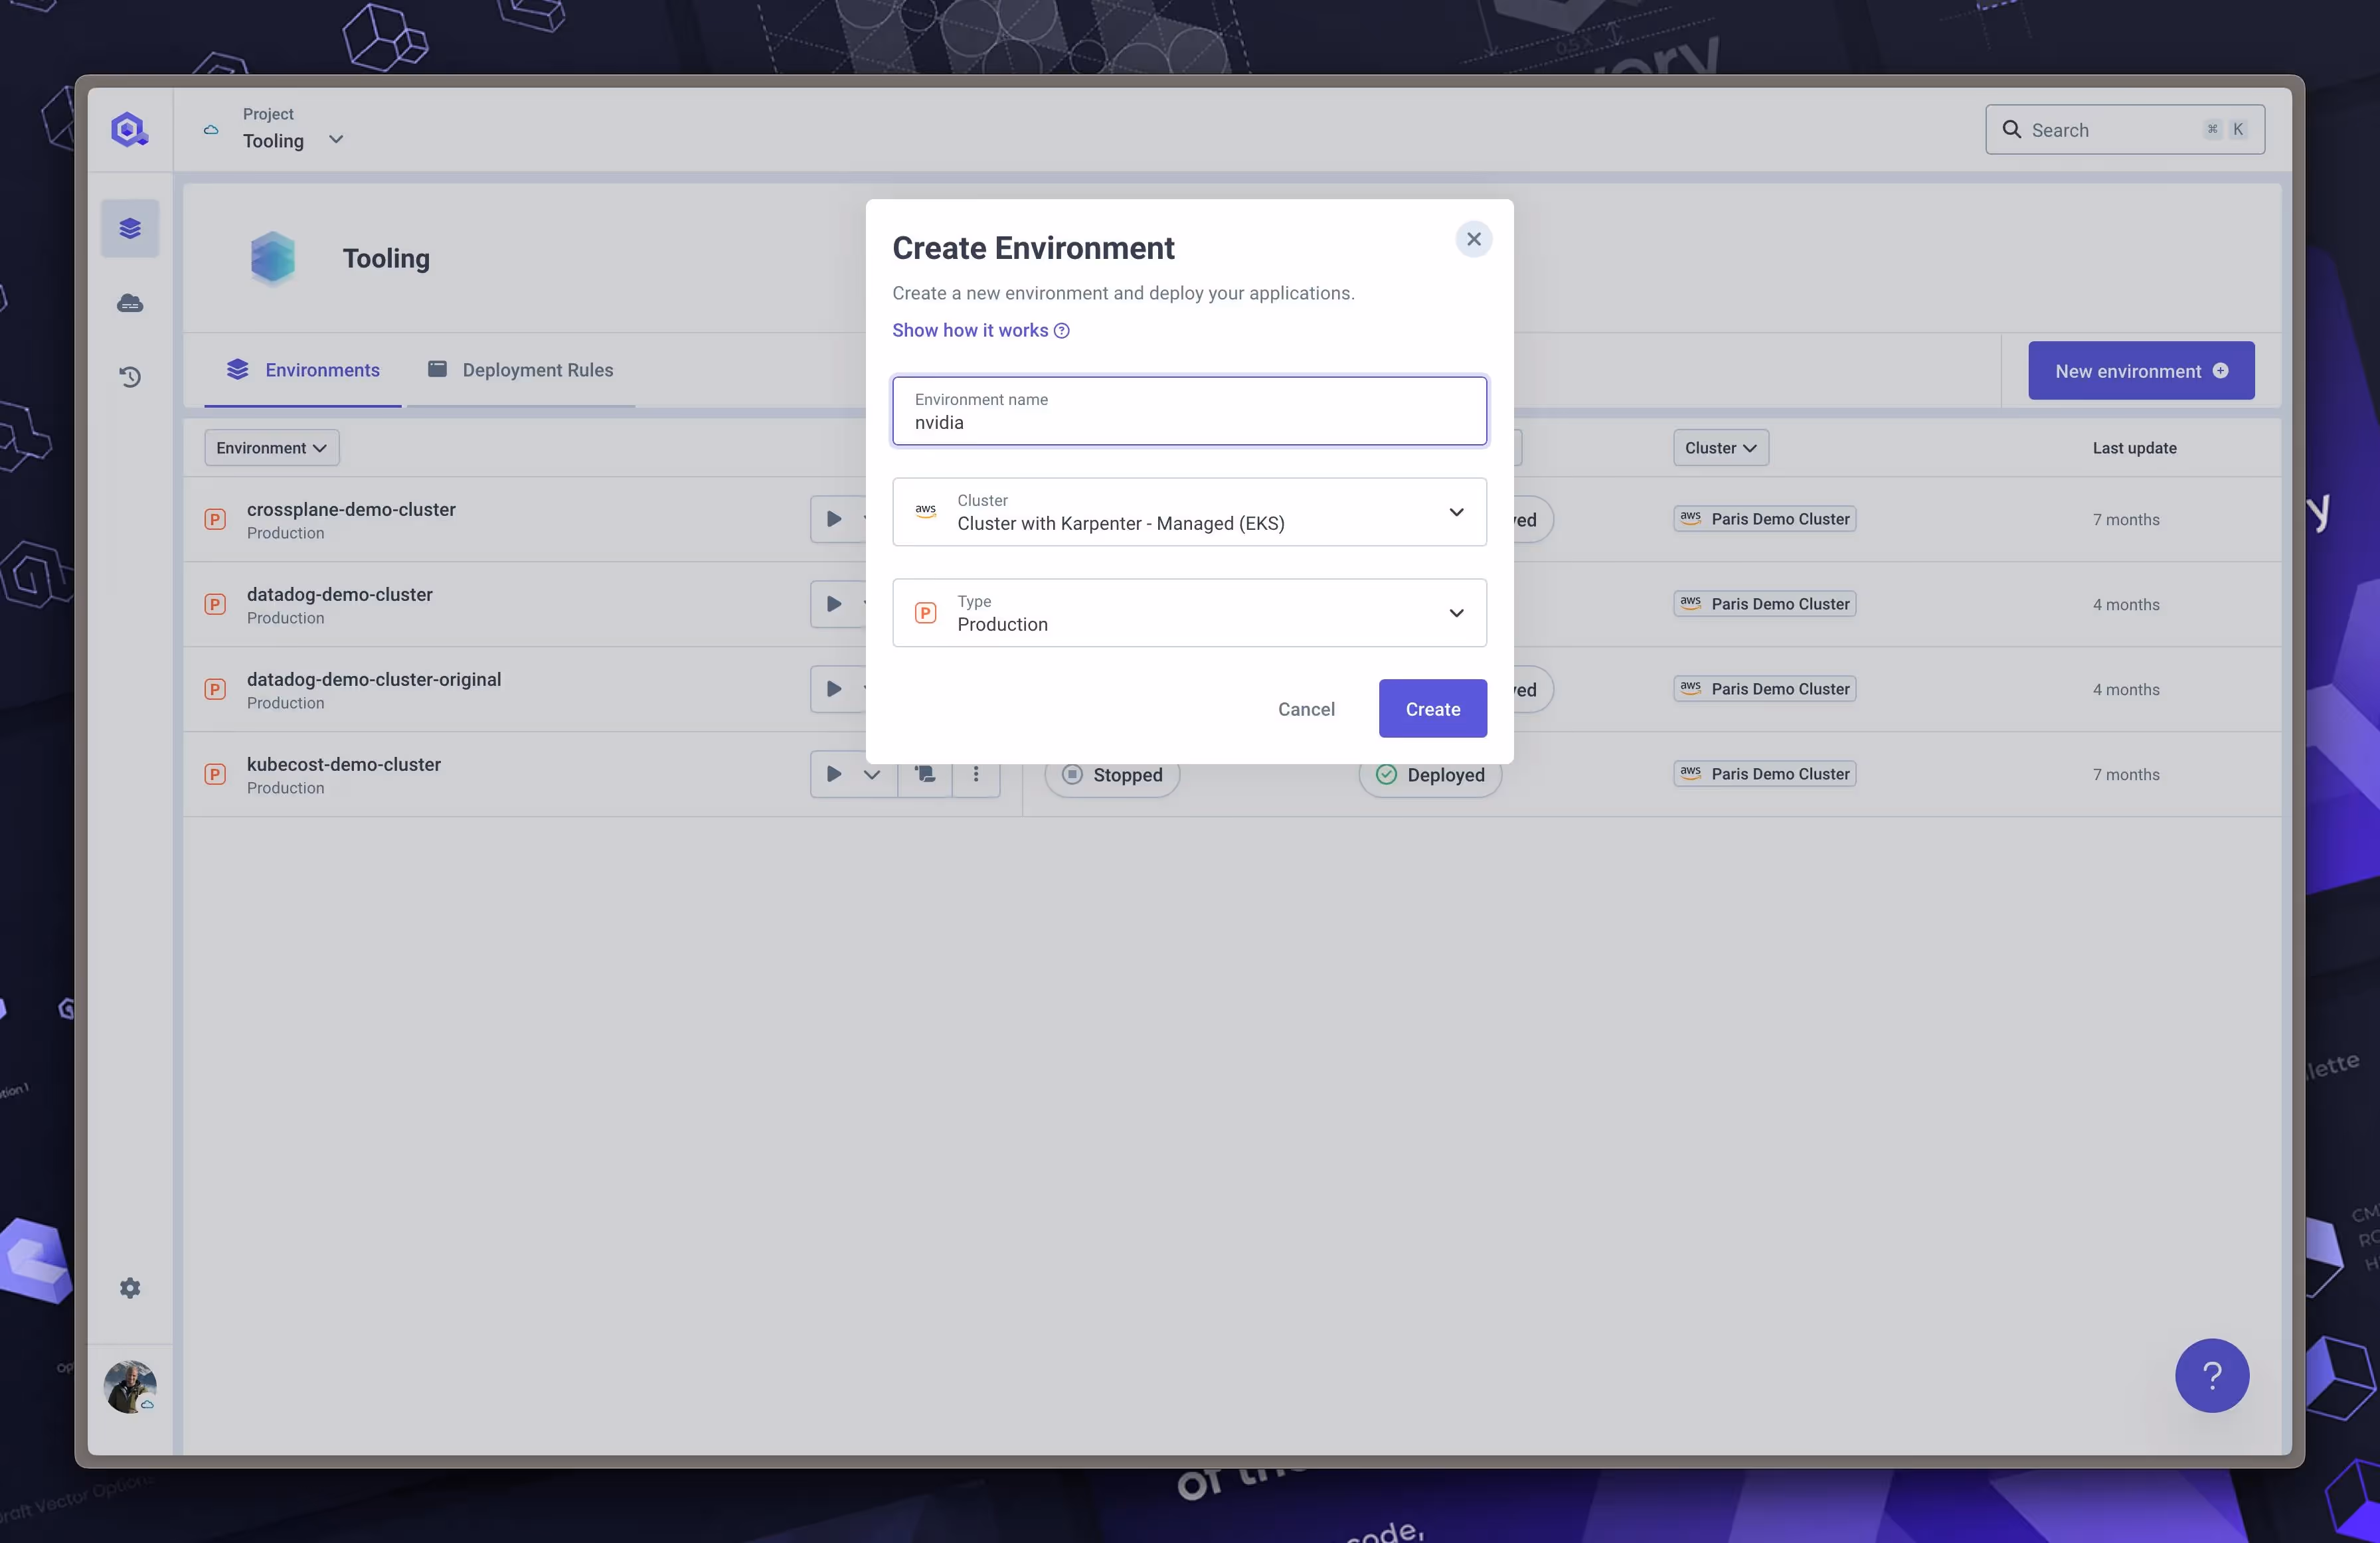View audit history via clock icon
Image resolution: width=2380 pixels, height=1543 pixels.
(130, 377)
